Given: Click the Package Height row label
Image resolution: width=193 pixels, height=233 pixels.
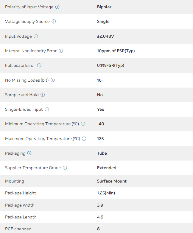Looking at the screenshot, I should (21, 193).
